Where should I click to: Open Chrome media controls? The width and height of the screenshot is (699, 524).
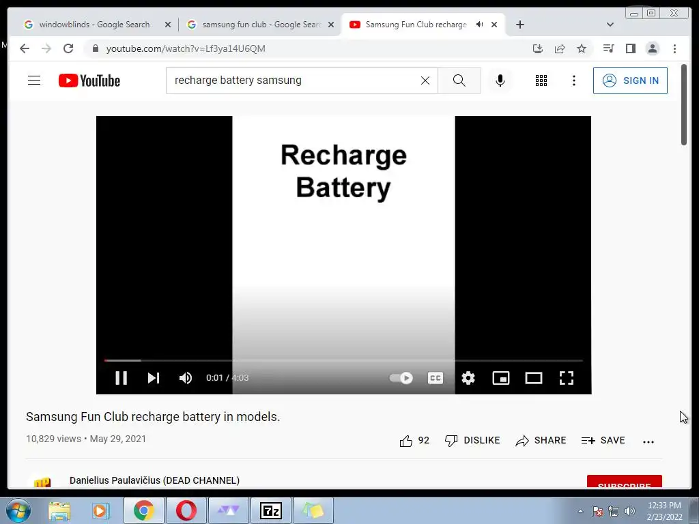[608, 48]
